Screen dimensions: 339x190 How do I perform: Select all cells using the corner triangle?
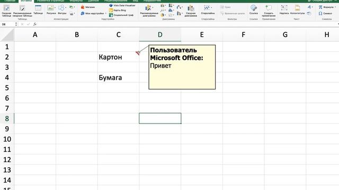click(x=7, y=35)
